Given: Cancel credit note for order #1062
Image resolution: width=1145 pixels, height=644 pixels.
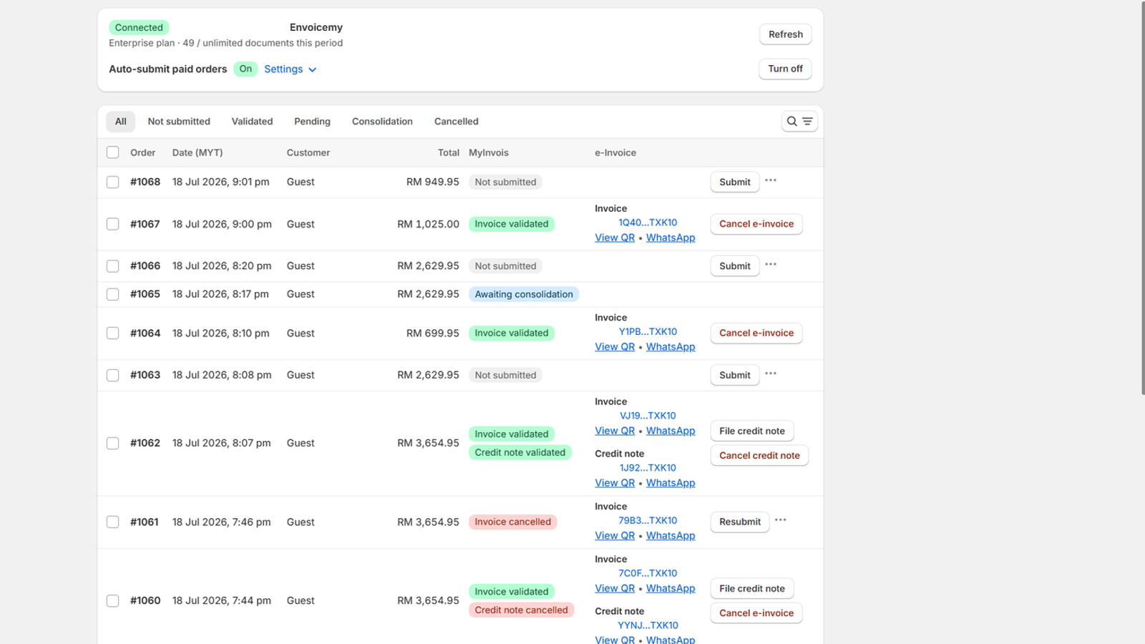Looking at the screenshot, I should [x=759, y=455].
